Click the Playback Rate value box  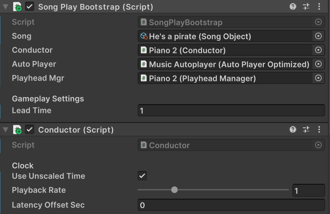point(309,191)
